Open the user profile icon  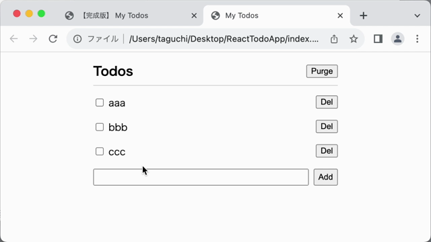(397, 39)
